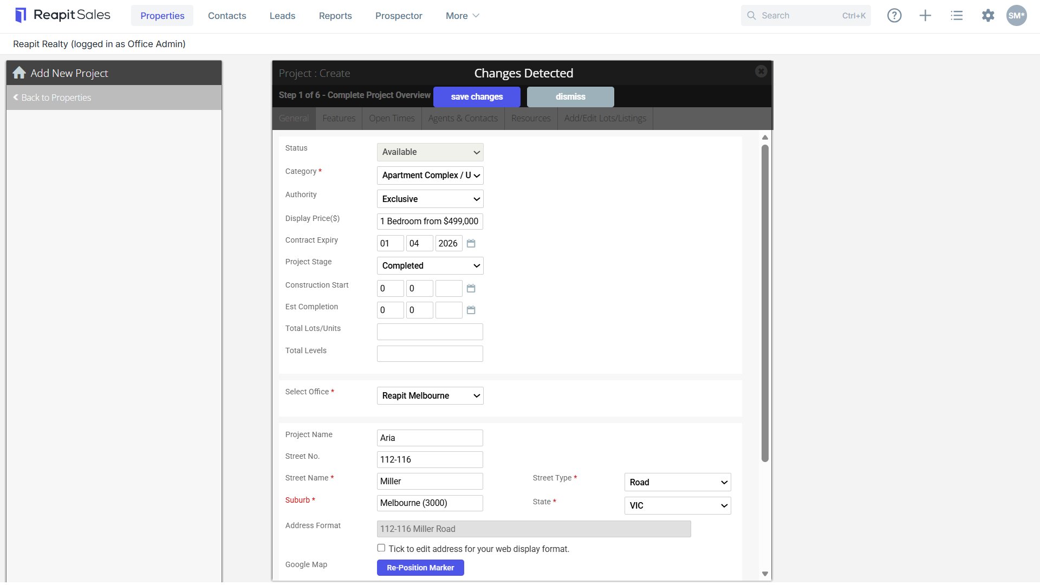Click the Total Lots/Units input field
The height and width of the screenshot is (585, 1040).
tap(430, 332)
